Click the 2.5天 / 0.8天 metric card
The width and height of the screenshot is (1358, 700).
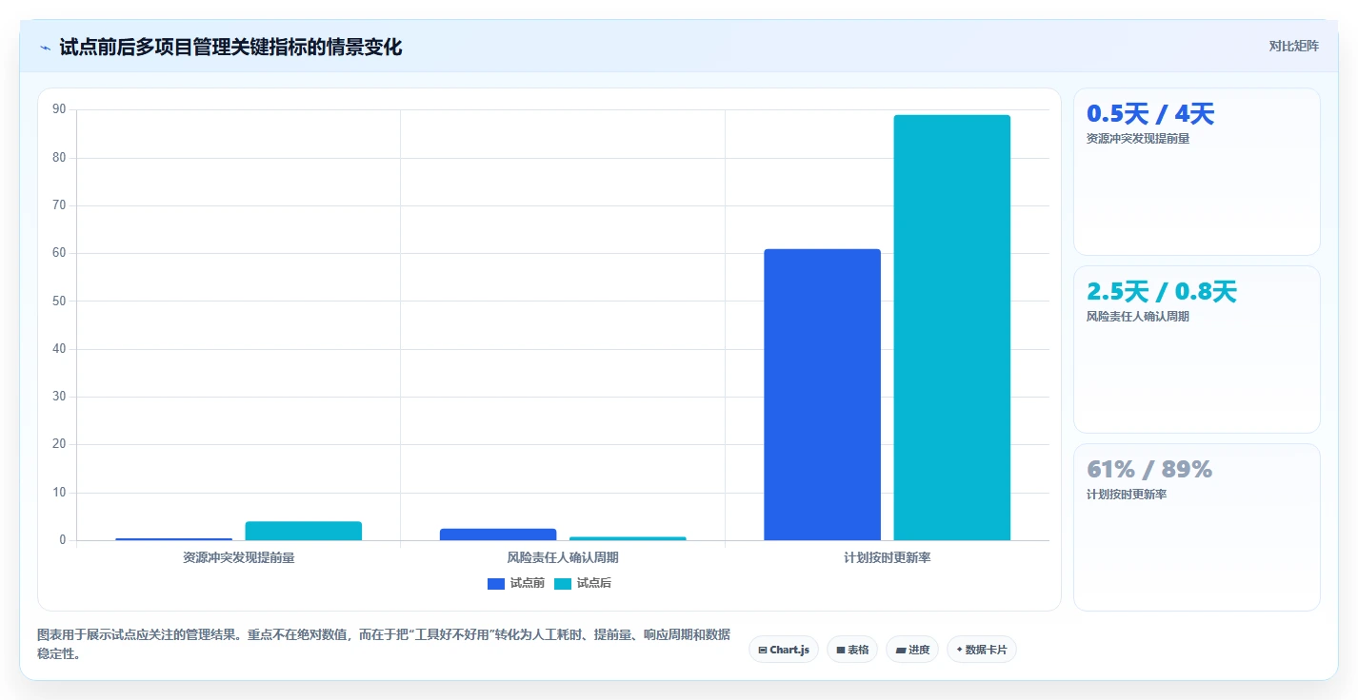(x=1197, y=350)
